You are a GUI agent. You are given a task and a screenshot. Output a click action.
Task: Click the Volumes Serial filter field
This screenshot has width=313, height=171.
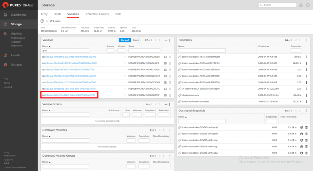coord(144,51)
